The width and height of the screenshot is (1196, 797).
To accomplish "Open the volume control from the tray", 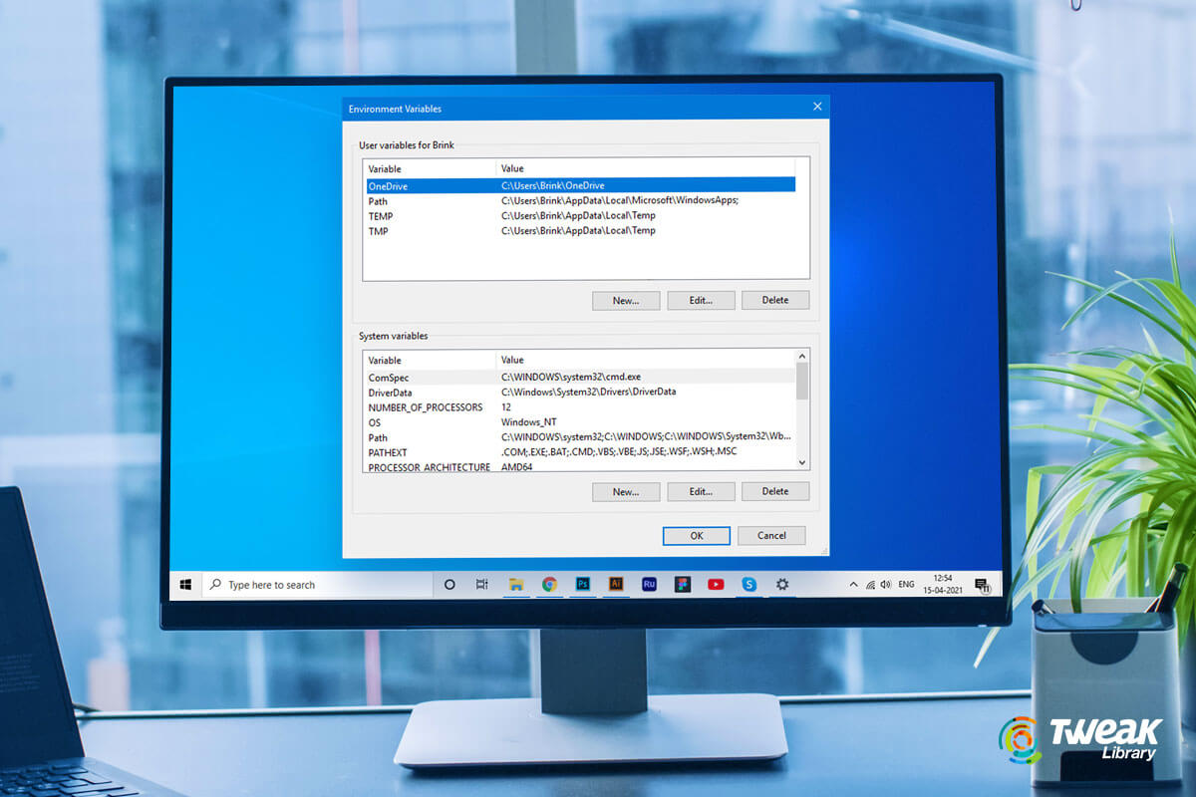I will pos(884,584).
